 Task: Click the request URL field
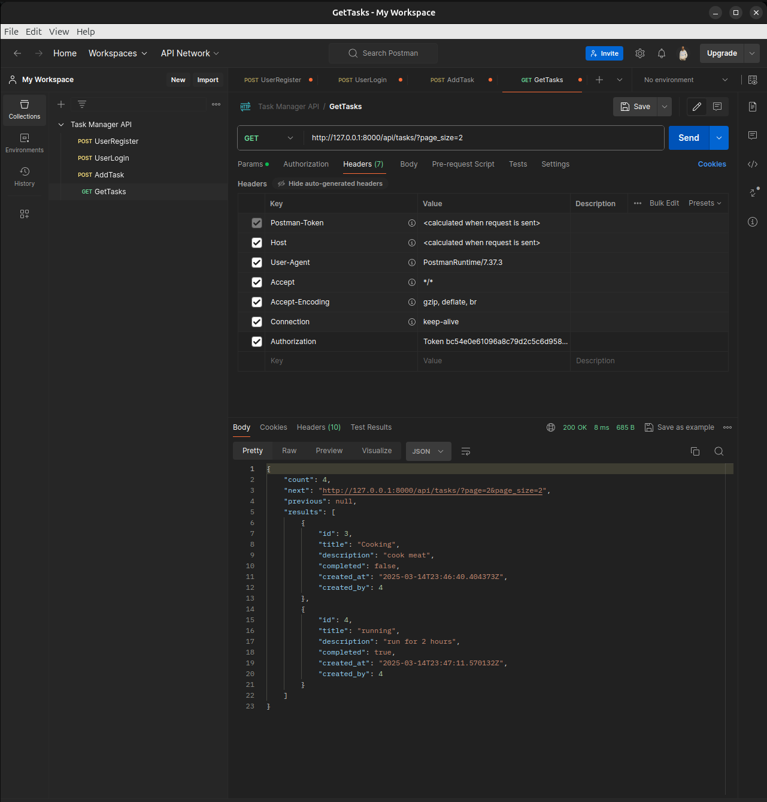click(x=484, y=138)
